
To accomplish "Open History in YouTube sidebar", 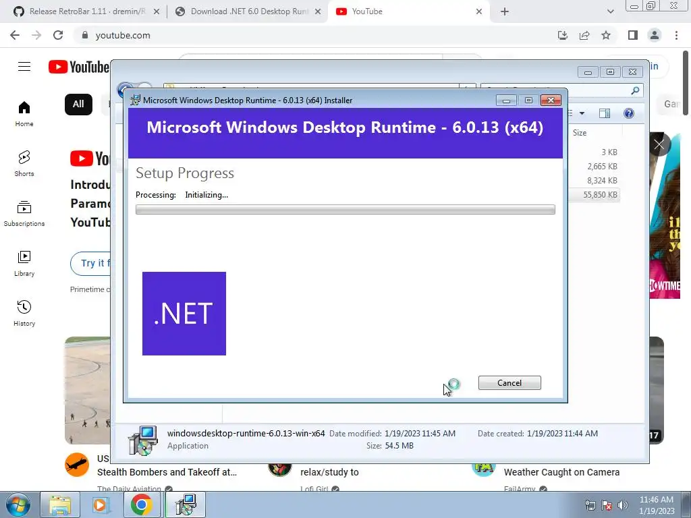I will [24, 313].
